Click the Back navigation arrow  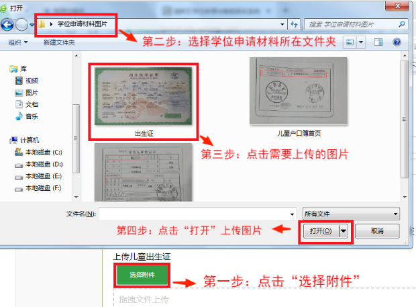click(8, 25)
